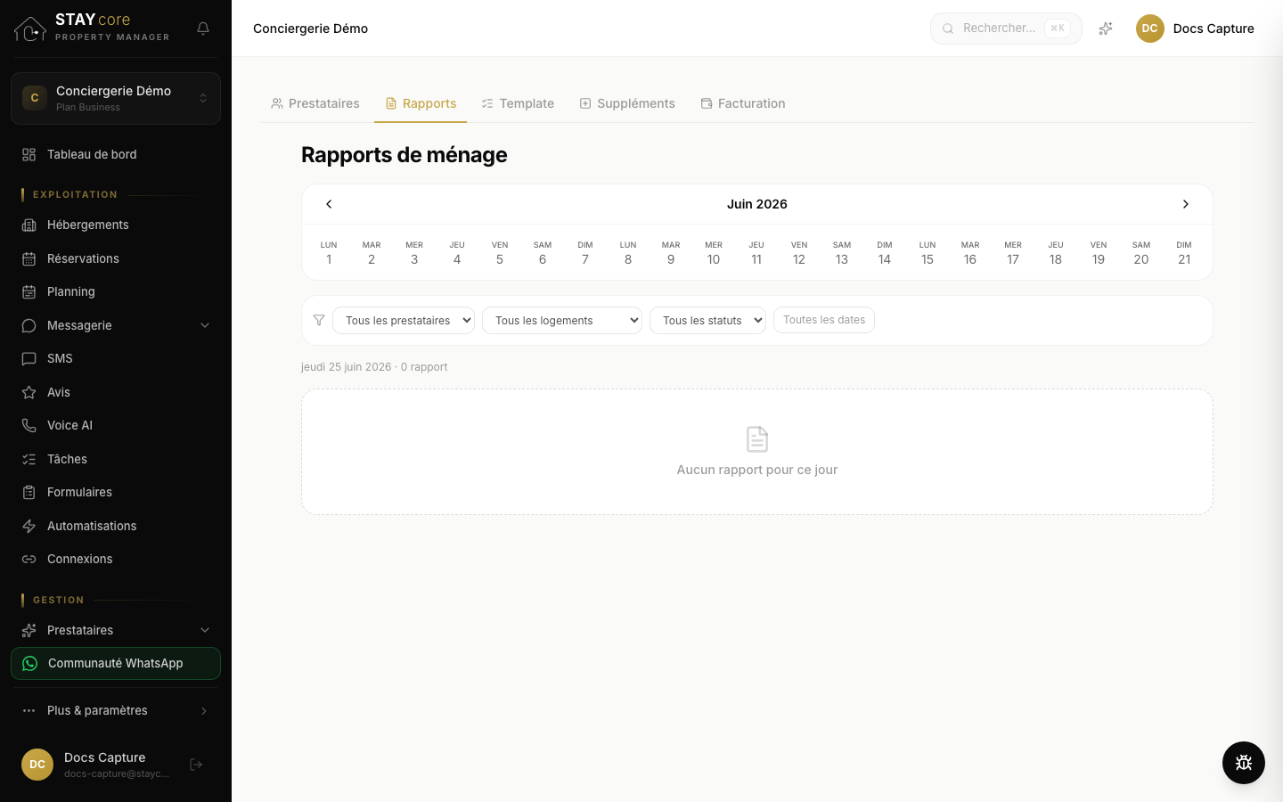This screenshot has height=802, width=1283.
Task: Click the Avis star icon
Action: pyautogui.click(x=29, y=392)
